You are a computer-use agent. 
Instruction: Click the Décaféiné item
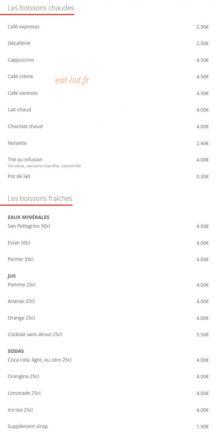19,43
